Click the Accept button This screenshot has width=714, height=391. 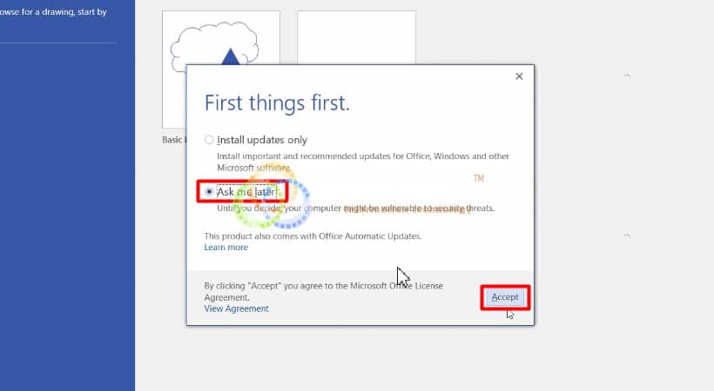tap(505, 297)
